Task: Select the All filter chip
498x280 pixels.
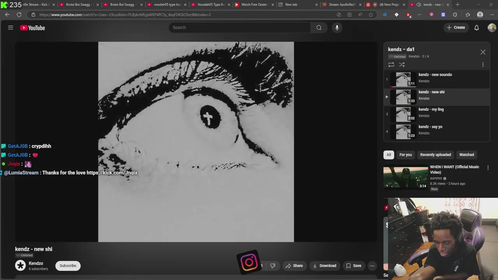Action: (x=389, y=155)
